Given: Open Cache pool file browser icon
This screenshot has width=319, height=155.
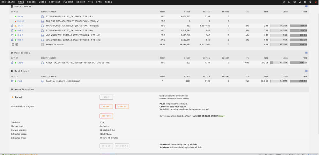Looking at the screenshot, I should 12,63.
